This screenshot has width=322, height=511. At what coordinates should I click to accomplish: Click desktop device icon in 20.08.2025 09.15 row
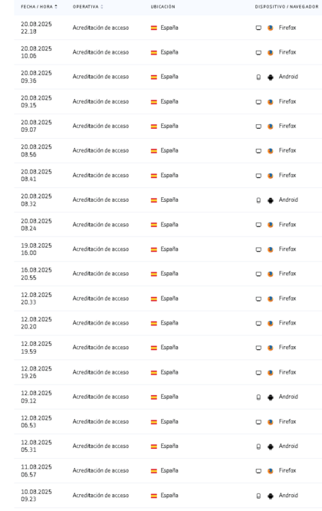[258, 102]
